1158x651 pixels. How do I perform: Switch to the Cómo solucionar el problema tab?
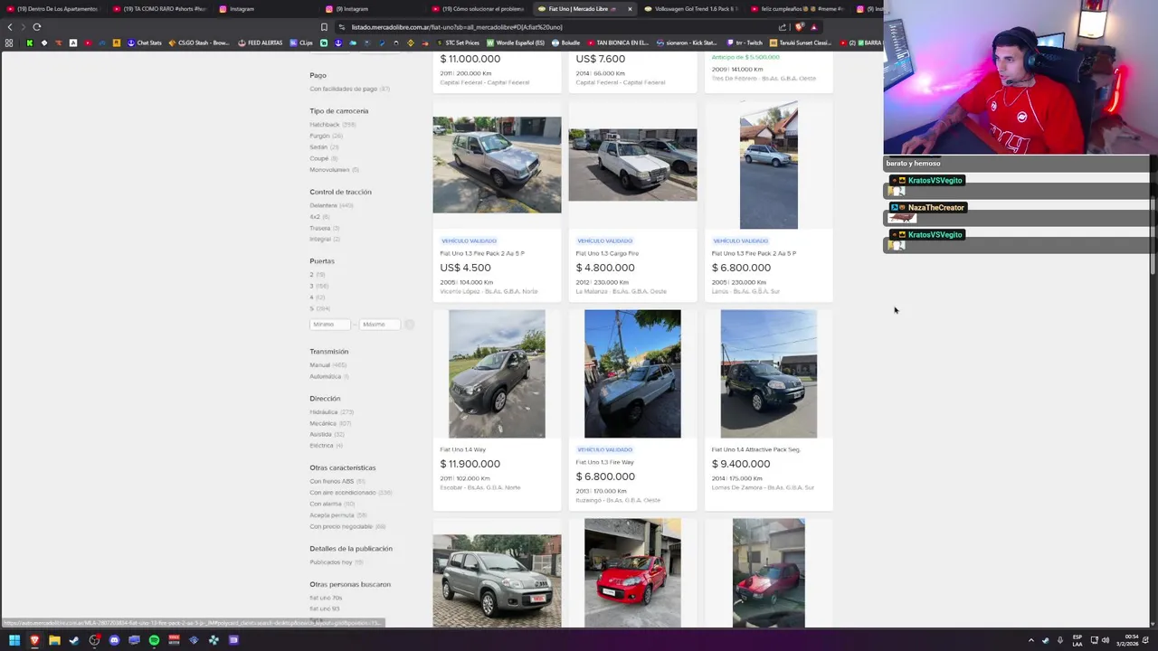(479, 9)
